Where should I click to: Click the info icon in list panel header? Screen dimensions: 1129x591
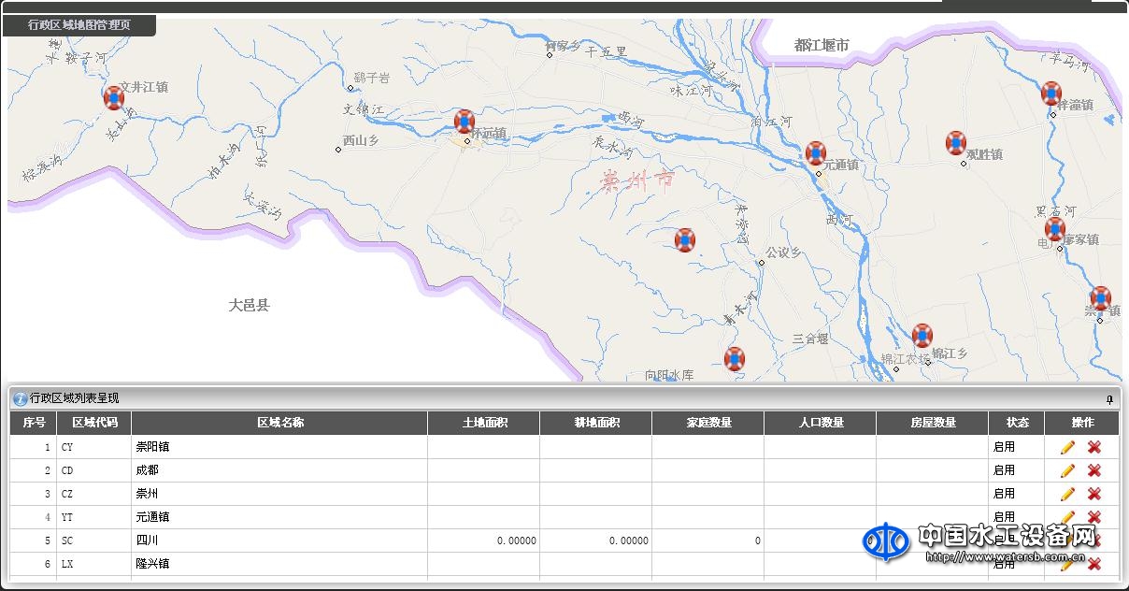[20, 399]
